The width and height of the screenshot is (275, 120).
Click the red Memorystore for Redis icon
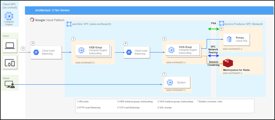pos(228,63)
